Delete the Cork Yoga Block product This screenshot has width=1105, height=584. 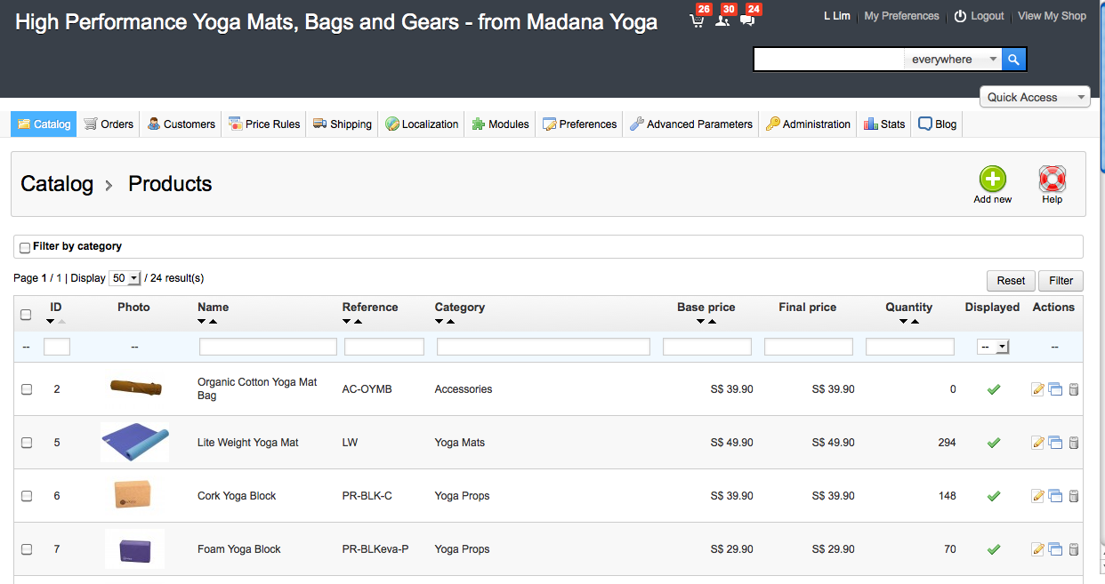click(x=1074, y=496)
